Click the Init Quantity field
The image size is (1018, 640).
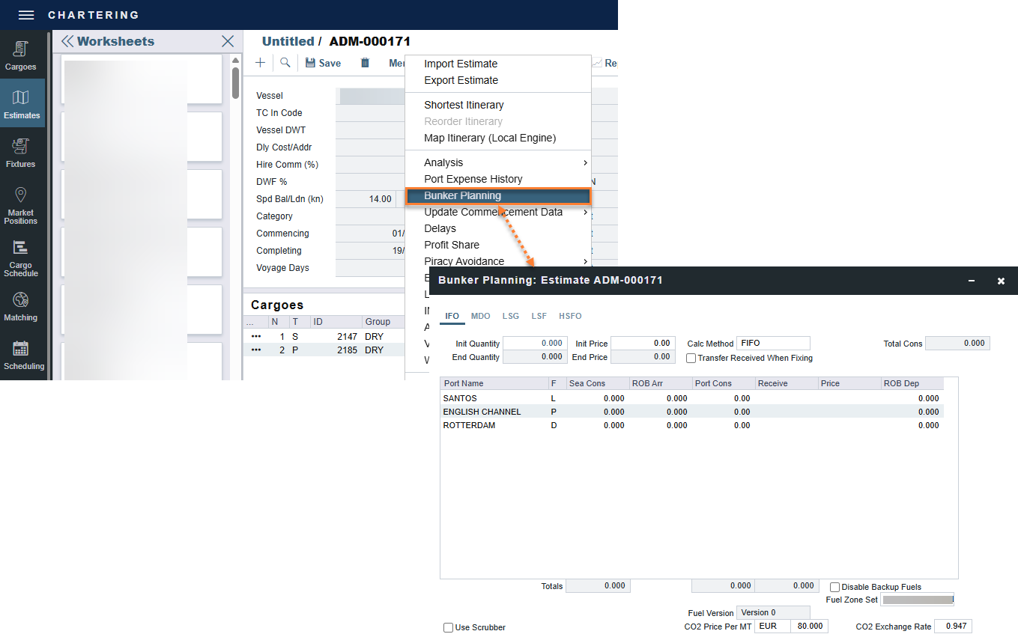[535, 344]
